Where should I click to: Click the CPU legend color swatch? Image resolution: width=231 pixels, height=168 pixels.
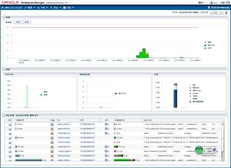205,48
